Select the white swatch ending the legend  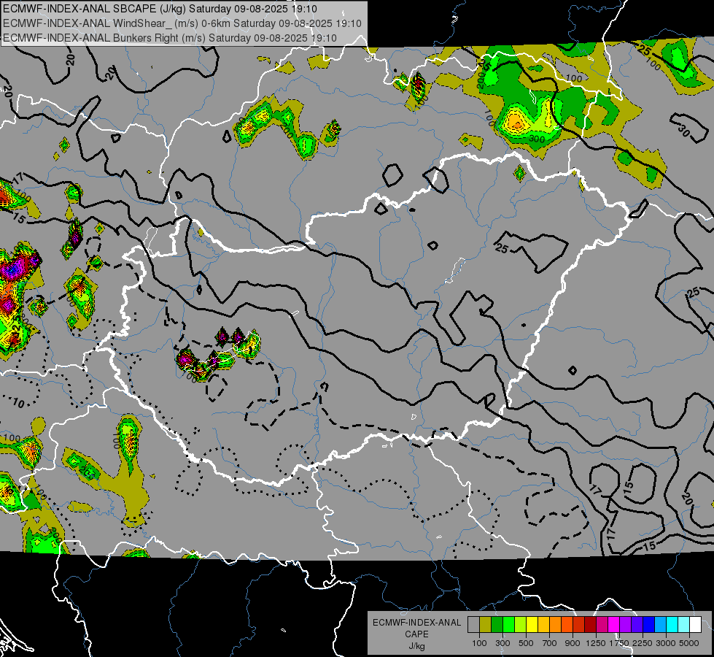pos(695,625)
